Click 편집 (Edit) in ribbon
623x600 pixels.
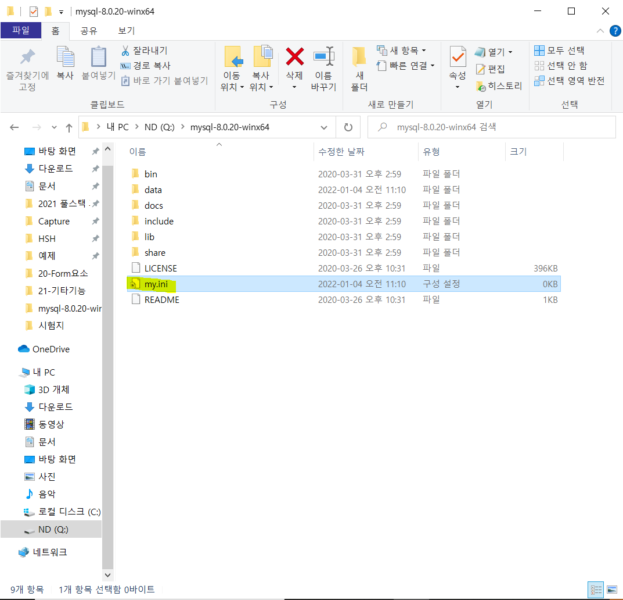pos(490,69)
